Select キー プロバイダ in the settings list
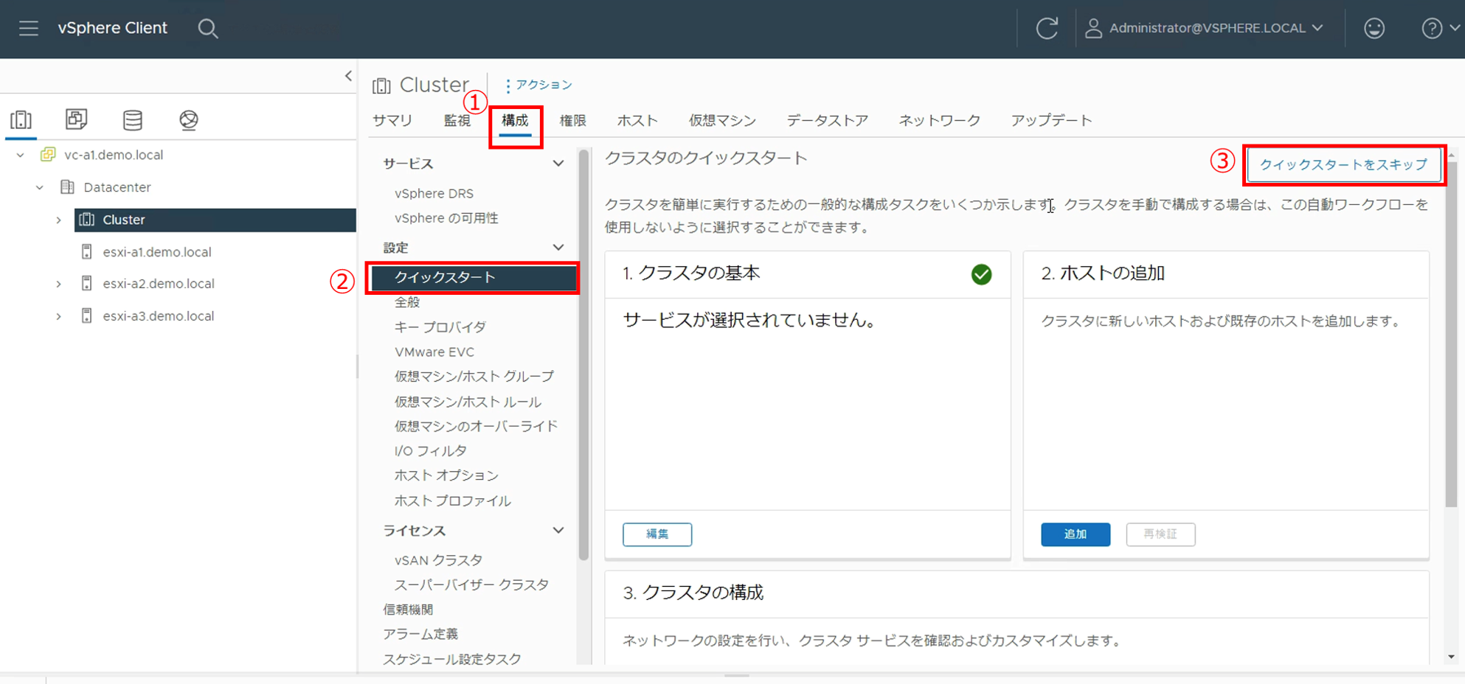The image size is (1465, 684). pyautogui.click(x=440, y=327)
